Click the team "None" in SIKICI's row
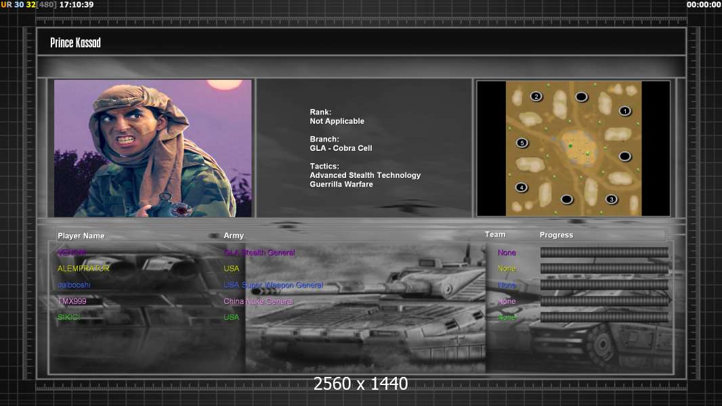The width and height of the screenshot is (722, 406). (507, 317)
